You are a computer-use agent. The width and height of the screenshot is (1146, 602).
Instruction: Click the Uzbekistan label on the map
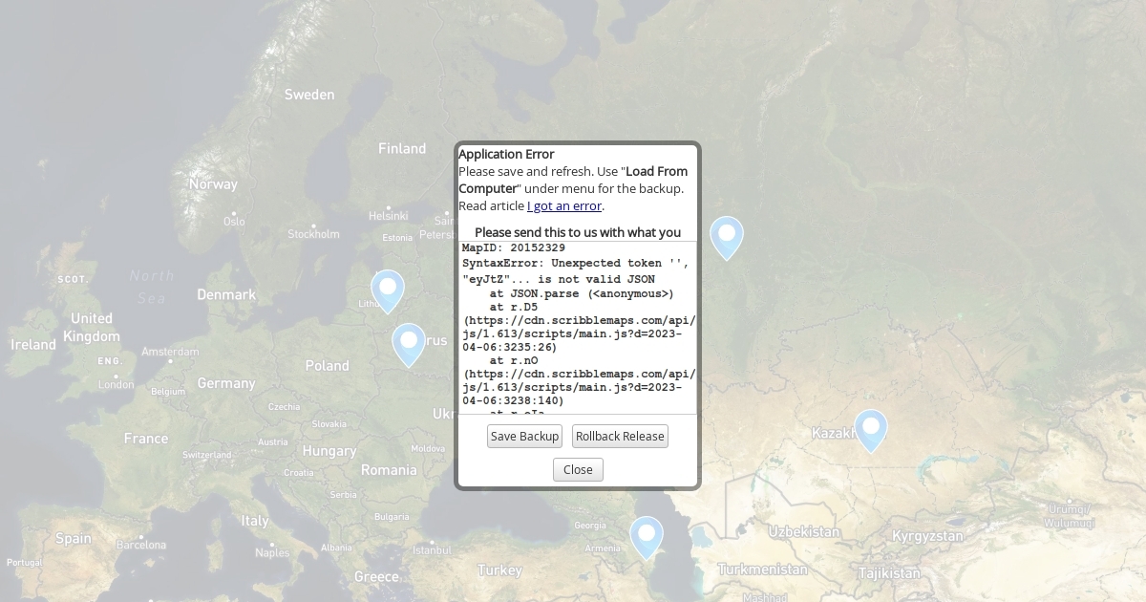tap(804, 531)
